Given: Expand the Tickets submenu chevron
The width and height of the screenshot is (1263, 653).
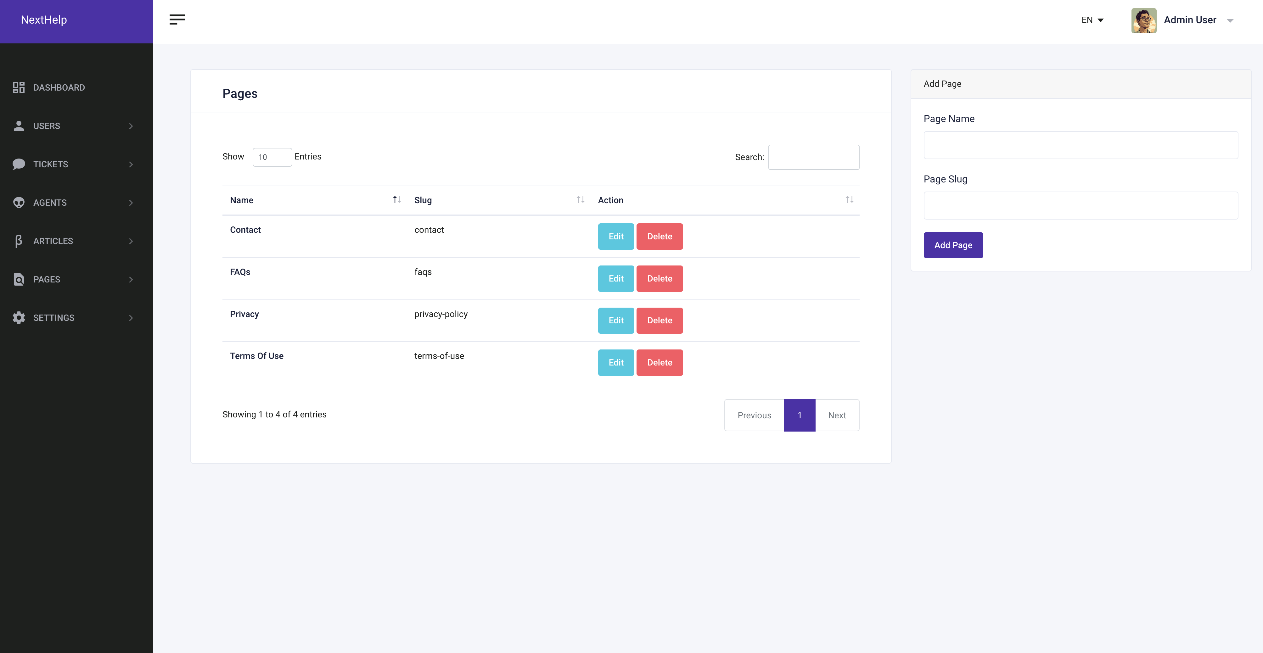Looking at the screenshot, I should (x=131, y=164).
